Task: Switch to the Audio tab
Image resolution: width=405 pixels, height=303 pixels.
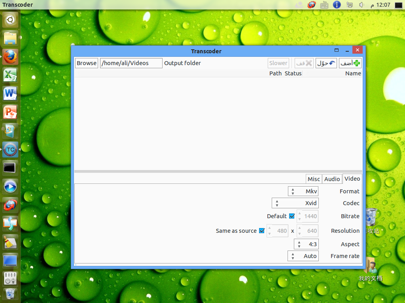Action: click(332, 179)
